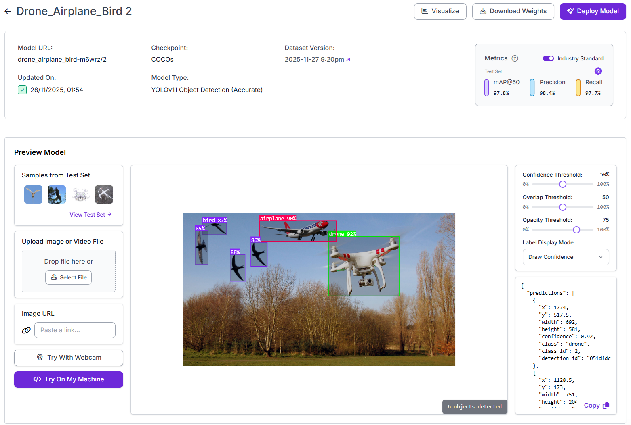Screen dimensions: 631x425
Task: Click the Drop file here upload area
Action: tap(69, 271)
